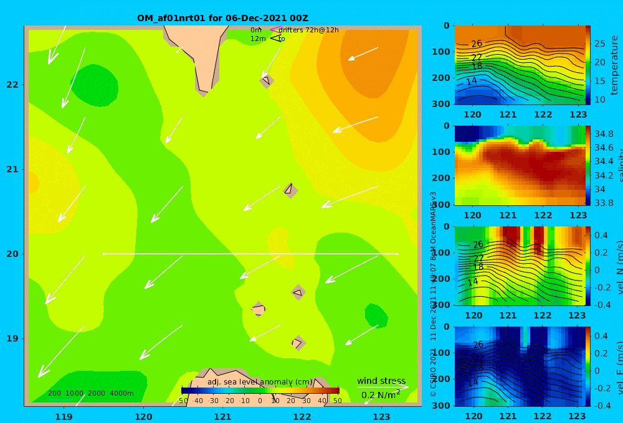
Task: Click the '50' right end label of the anomaly colorbar
Action: (338, 401)
